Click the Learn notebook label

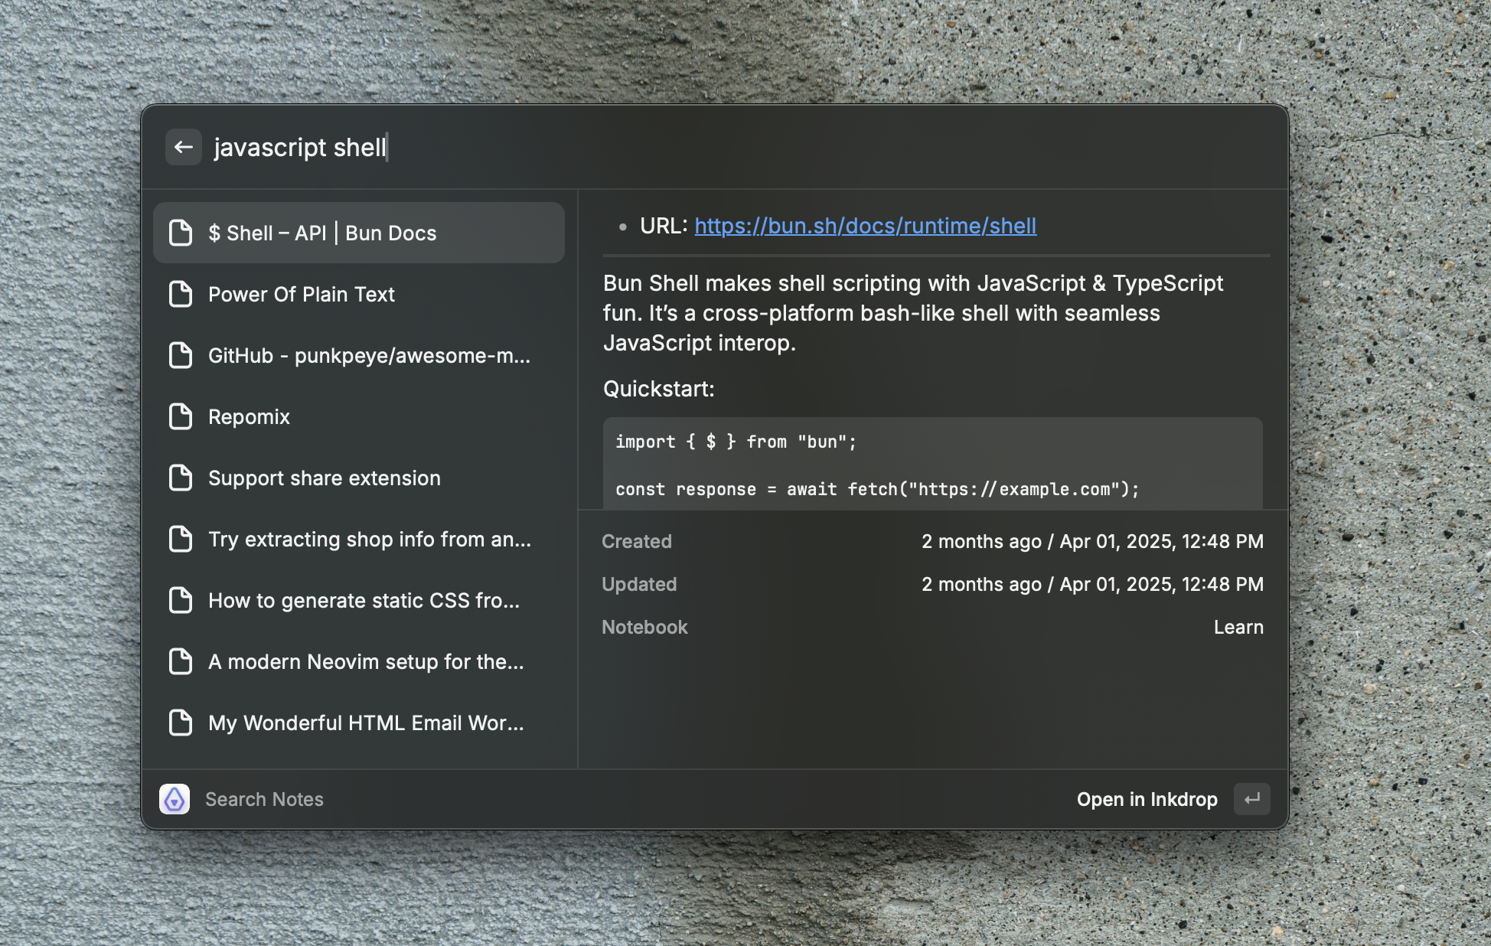(1238, 627)
